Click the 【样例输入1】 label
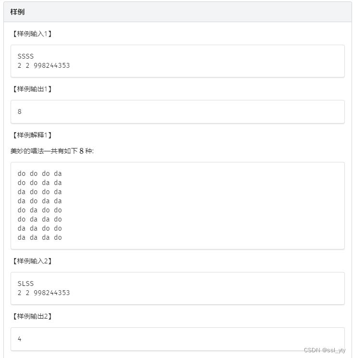The height and width of the screenshot is (358, 353). (32, 34)
